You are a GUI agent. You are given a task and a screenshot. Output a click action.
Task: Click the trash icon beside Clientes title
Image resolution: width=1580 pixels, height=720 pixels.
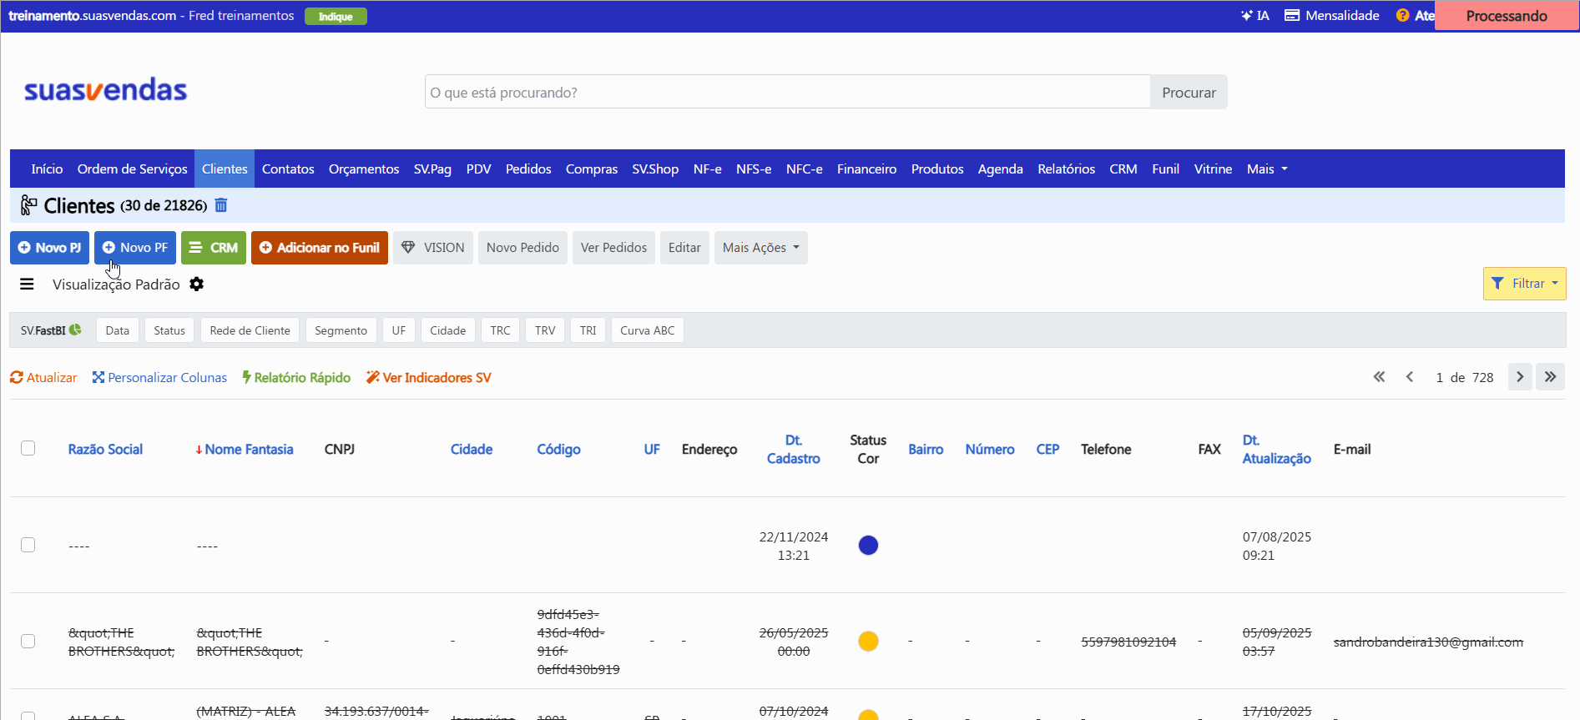[x=221, y=205]
